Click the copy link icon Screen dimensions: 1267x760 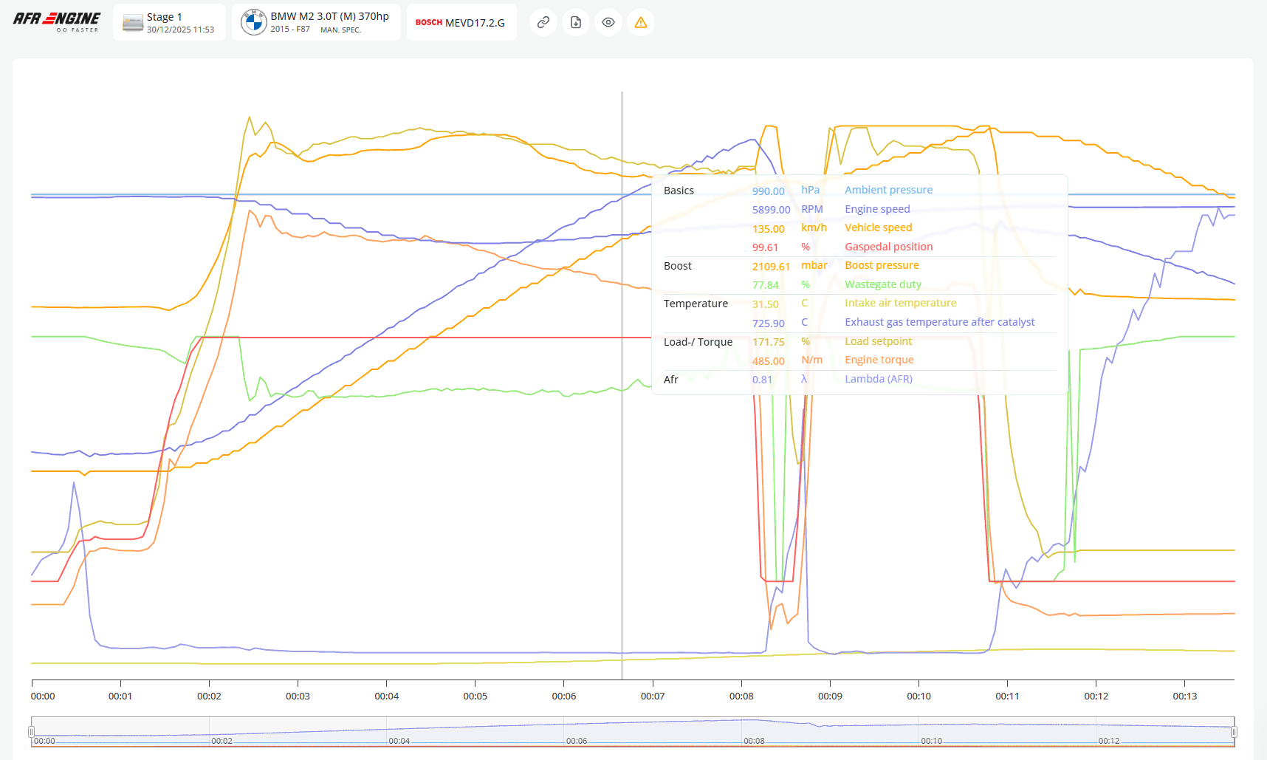pos(543,22)
